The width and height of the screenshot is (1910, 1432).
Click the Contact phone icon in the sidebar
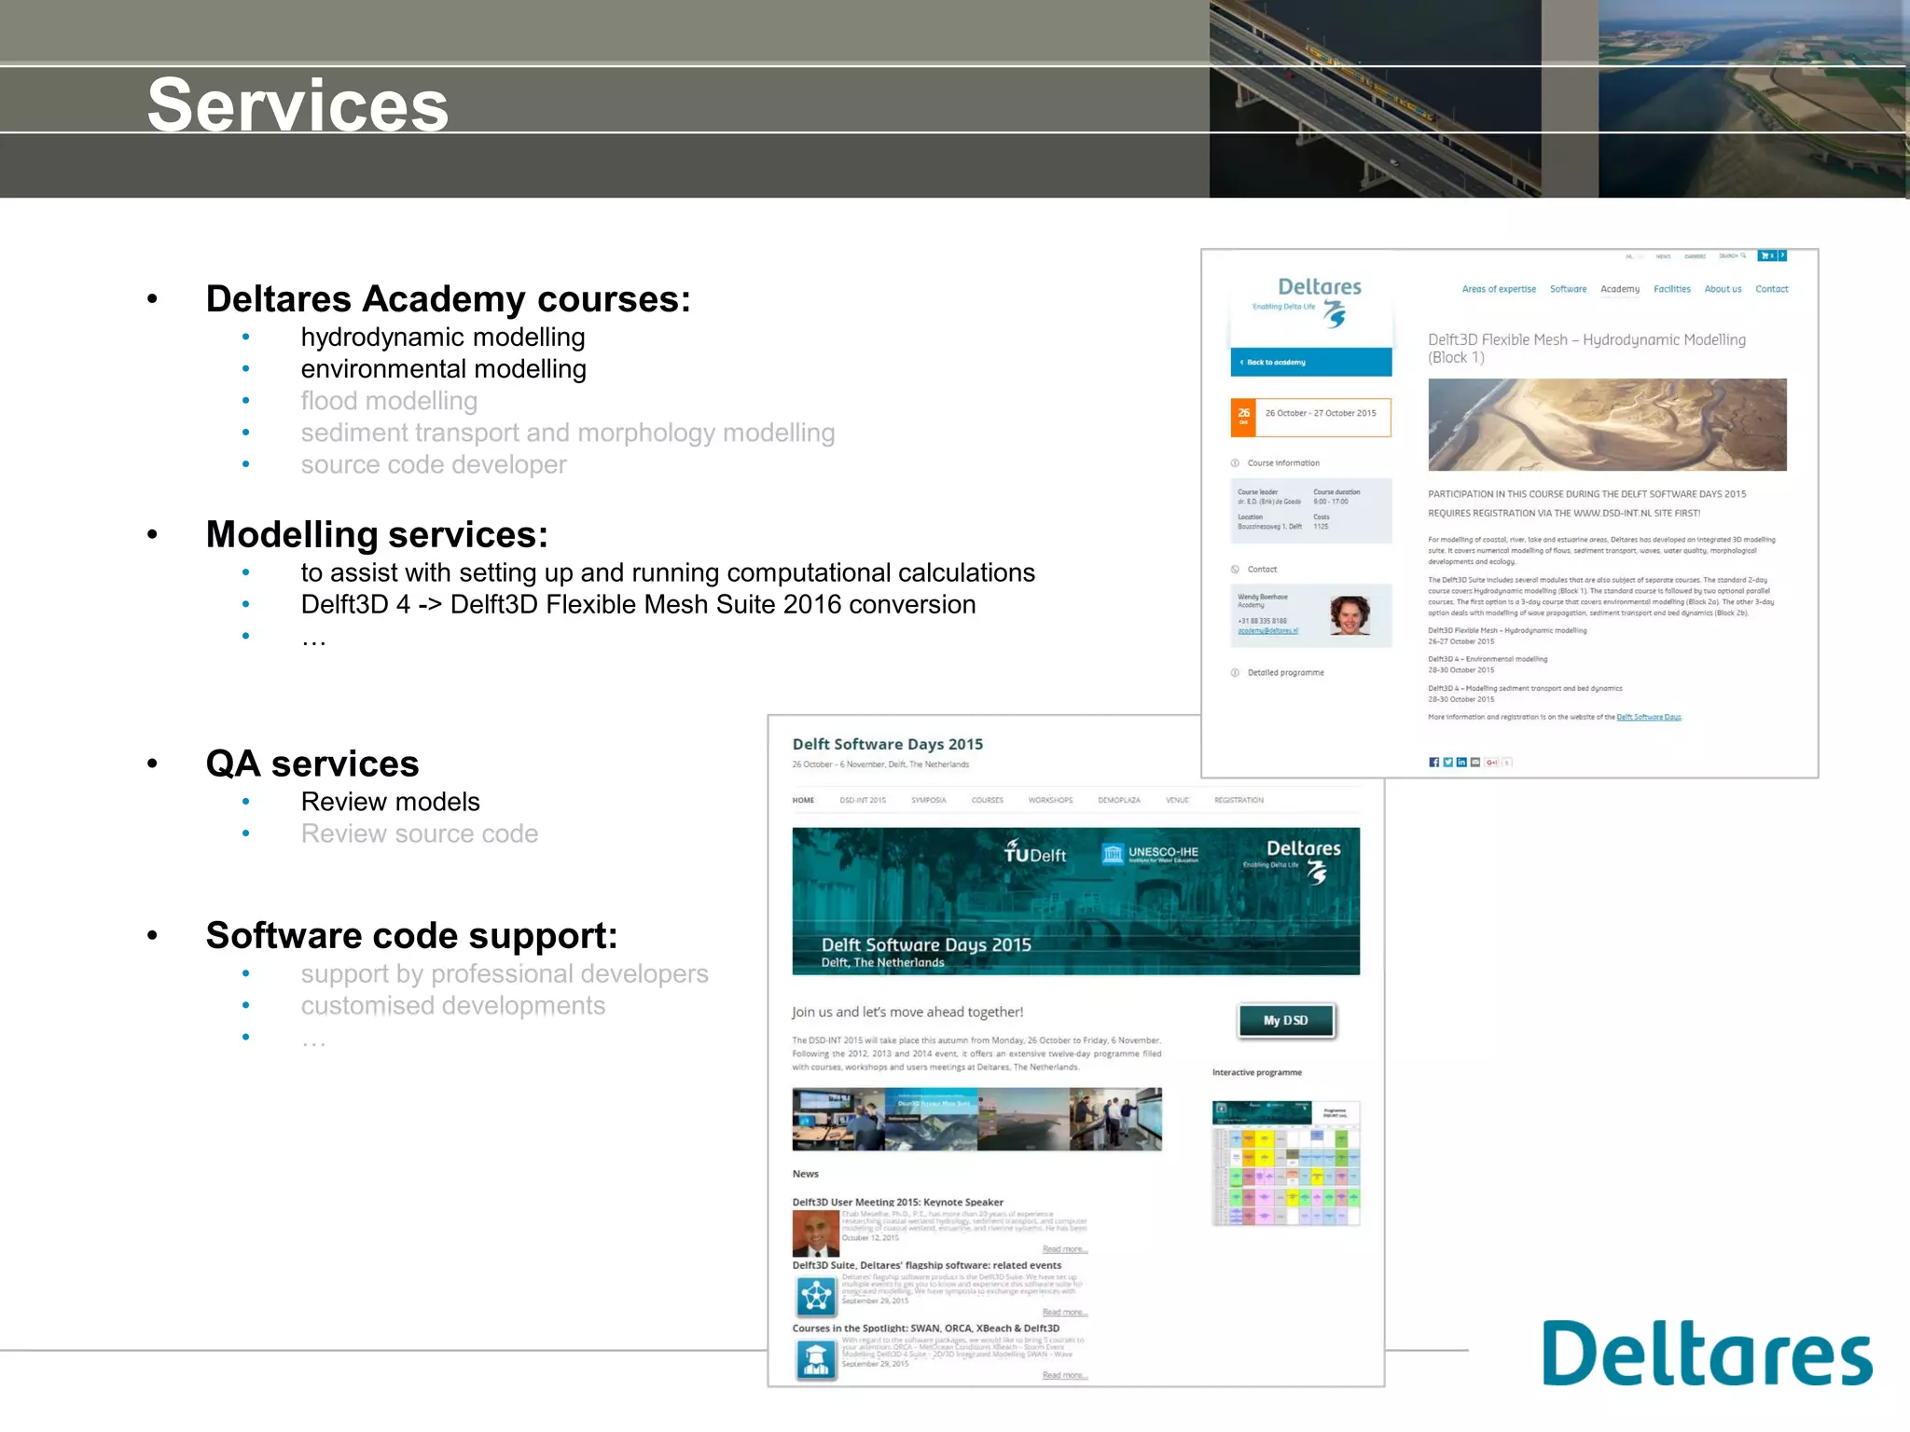[1236, 570]
